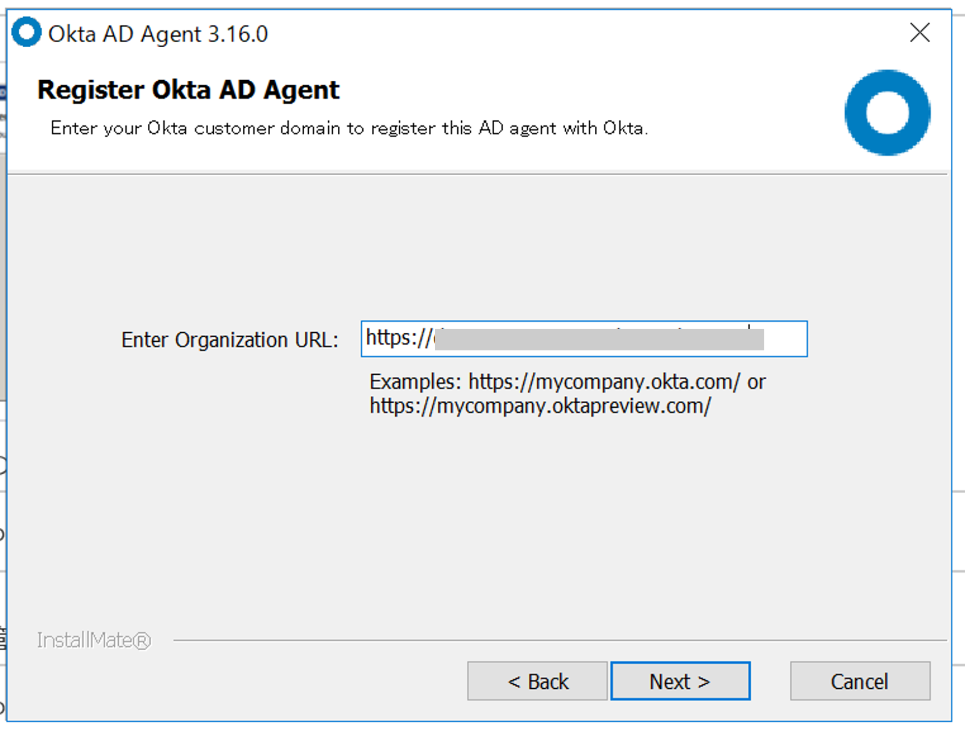This screenshot has height=736, width=965.
Task: Click 'Enter your Okta customer domain' instruction text
Action: click(x=349, y=128)
